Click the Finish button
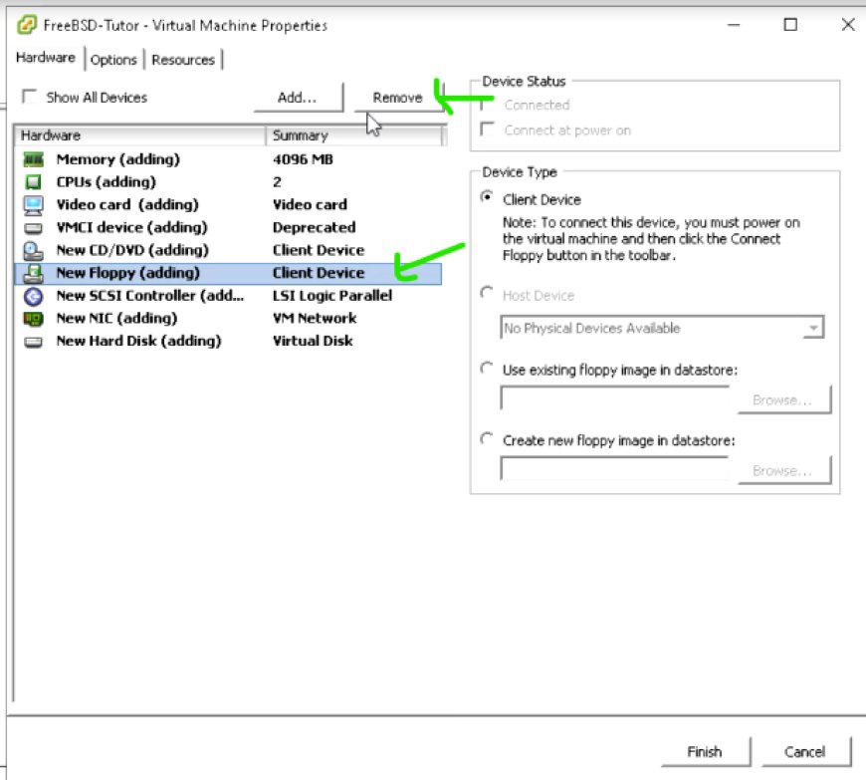 (x=706, y=752)
